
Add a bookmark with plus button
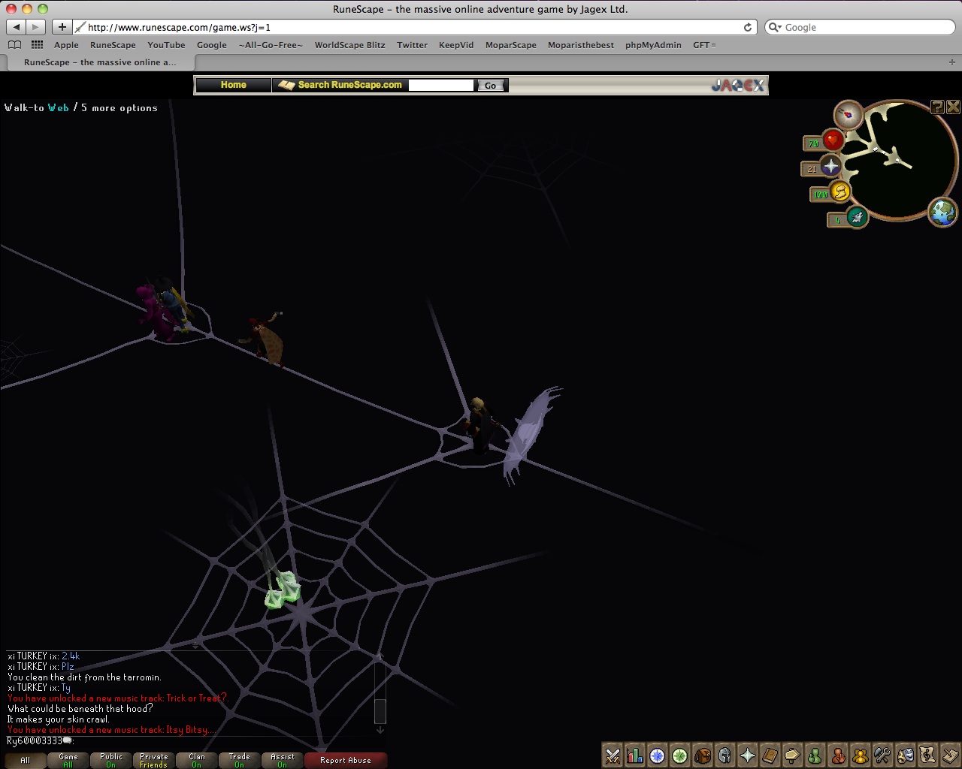click(62, 27)
